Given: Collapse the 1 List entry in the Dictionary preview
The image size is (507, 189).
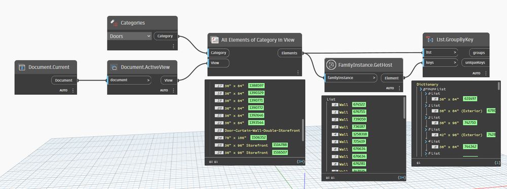Looking at the screenshot, I should 426,105.
